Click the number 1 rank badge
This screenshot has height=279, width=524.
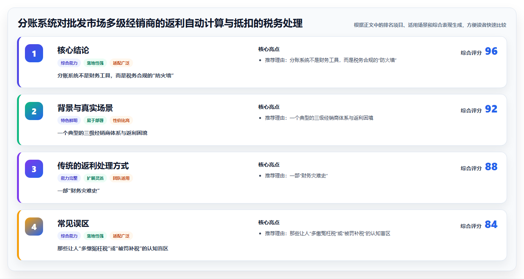pos(34,53)
